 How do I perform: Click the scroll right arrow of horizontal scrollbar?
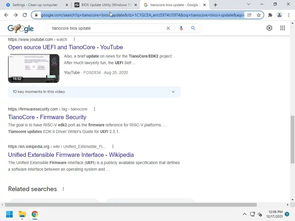[x=288, y=205]
